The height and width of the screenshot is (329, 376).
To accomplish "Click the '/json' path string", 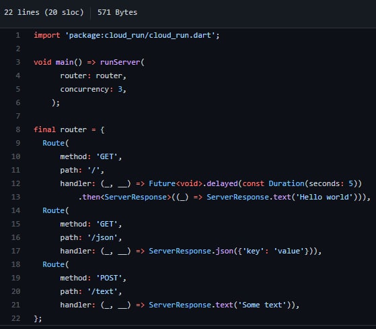I will (102, 237).
